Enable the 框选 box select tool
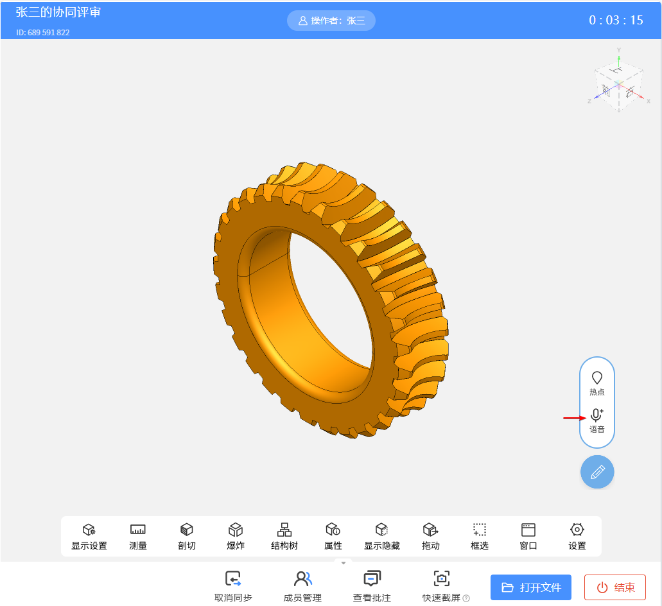The width and height of the screenshot is (662, 606). point(480,536)
